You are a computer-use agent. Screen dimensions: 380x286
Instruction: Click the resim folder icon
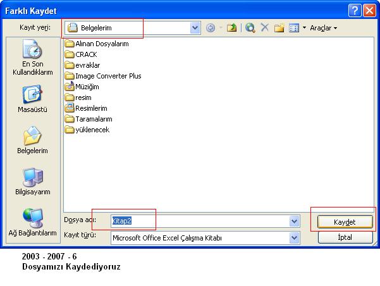(x=70, y=97)
